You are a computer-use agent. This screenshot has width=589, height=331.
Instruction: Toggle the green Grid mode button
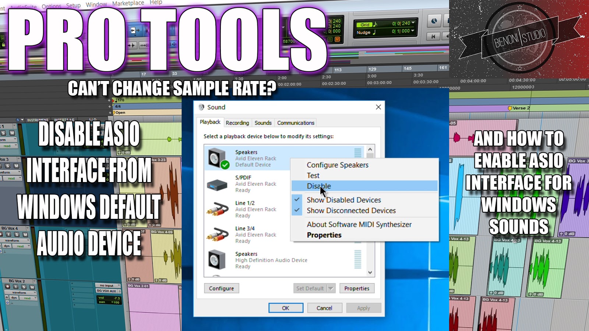364,25
